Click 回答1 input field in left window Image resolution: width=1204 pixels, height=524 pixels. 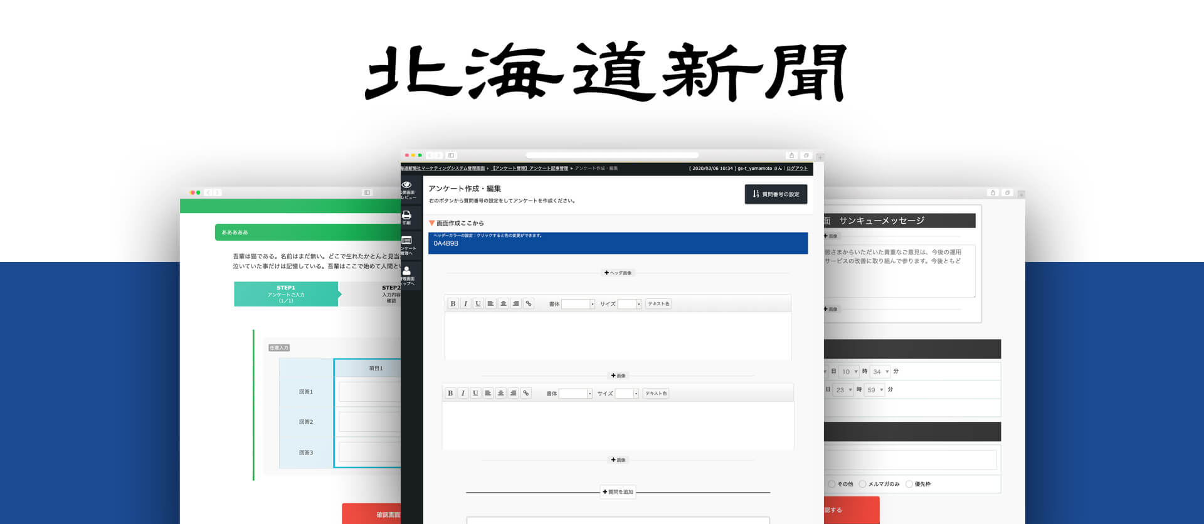[370, 392]
